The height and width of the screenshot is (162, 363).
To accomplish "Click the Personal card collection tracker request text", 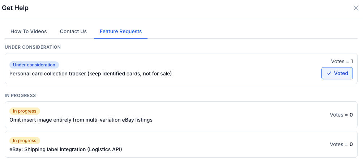I will click(90, 74).
